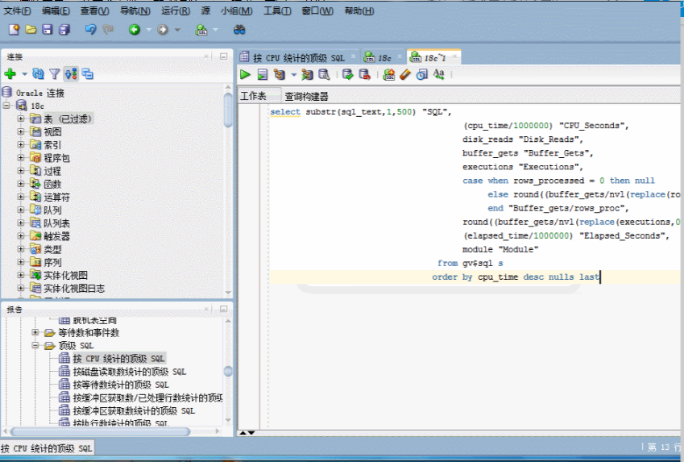Viewport: 684px width, 462px height.
Task: Select 按等待数统计的顶级 SQL report
Action: [120, 385]
